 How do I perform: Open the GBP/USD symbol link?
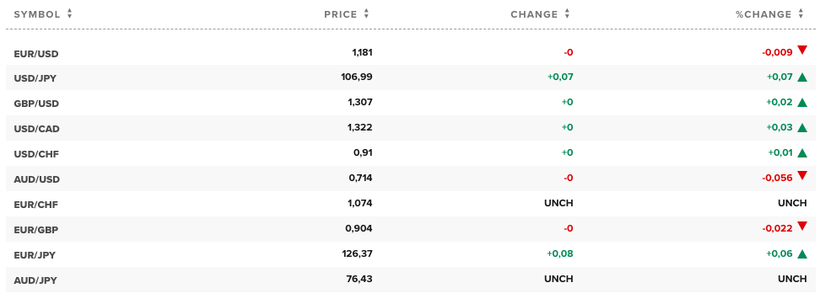tap(36, 104)
